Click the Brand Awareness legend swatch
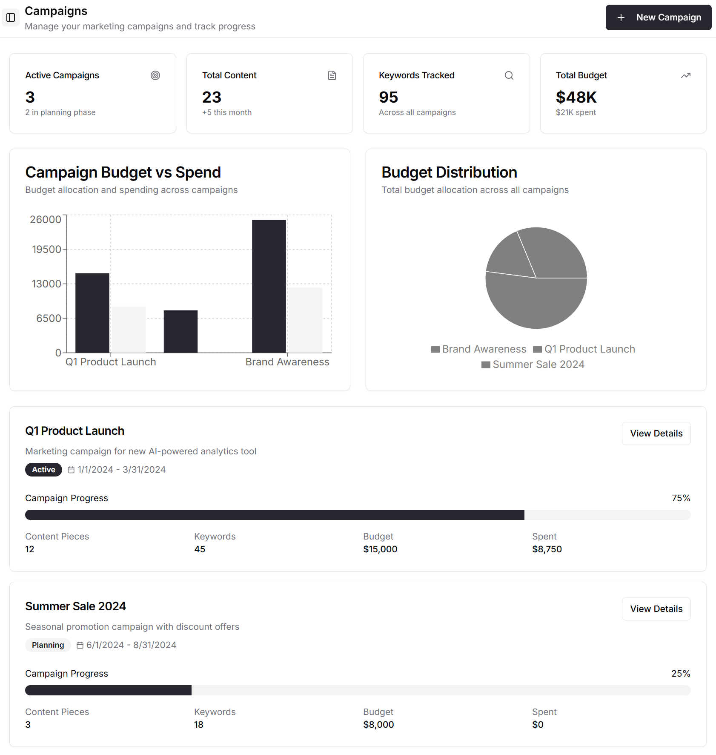Image resolution: width=716 pixels, height=755 pixels. [435, 350]
